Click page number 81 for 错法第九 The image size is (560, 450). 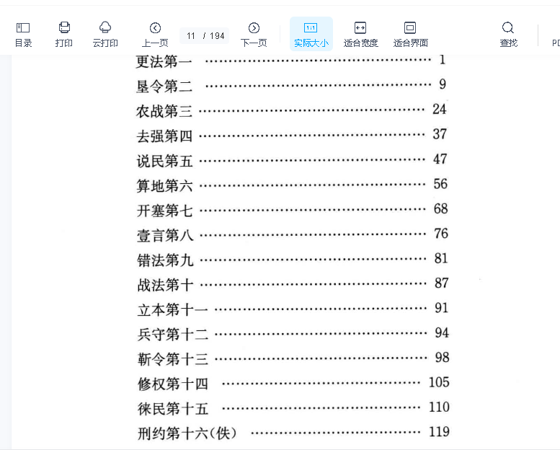441,258
